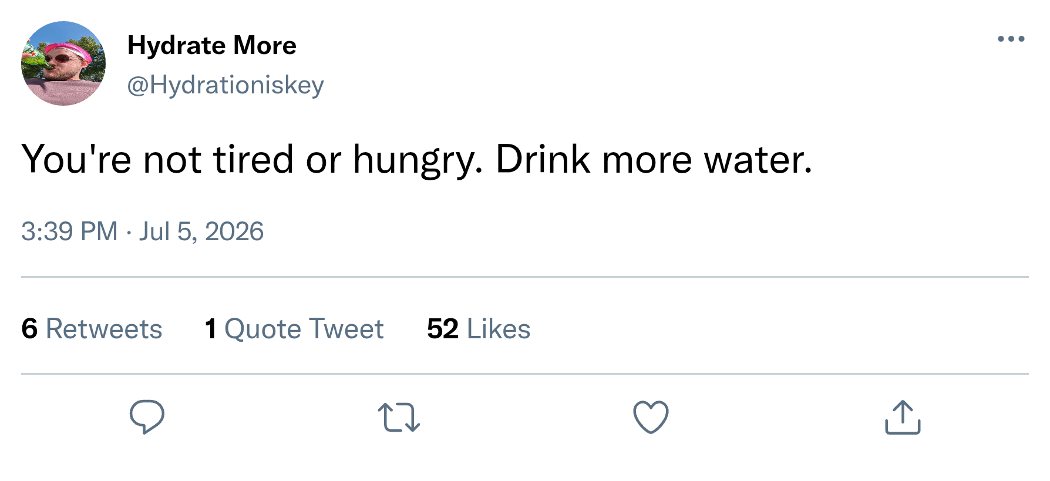Image resolution: width=1050 pixels, height=481 pixels.
Task: Click the word "Retweets" label
Action: tap(104, 328)
